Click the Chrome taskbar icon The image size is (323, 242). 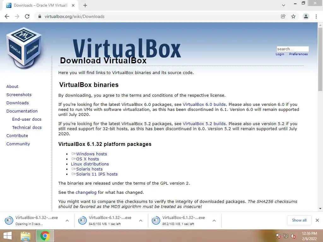pyautogui.click(x=45, y=236)
